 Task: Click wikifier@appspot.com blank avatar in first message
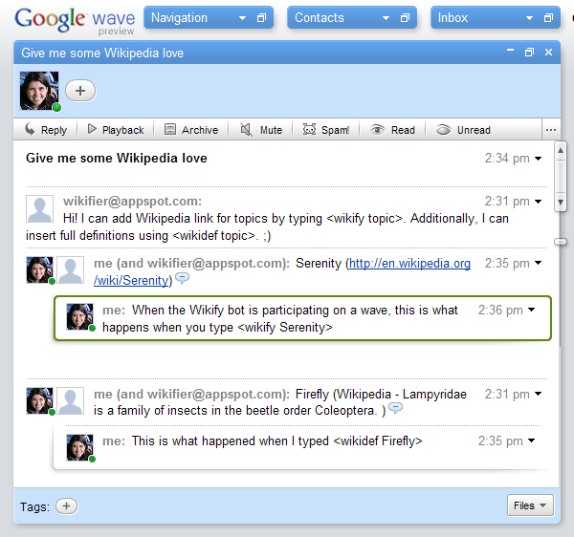click(39, 208)
